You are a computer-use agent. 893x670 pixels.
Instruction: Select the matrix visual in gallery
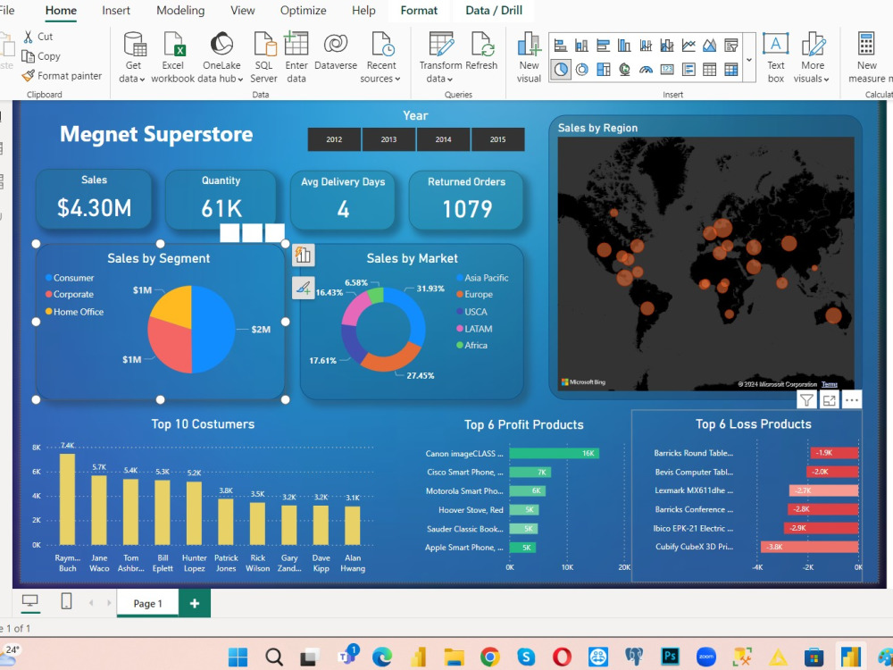pos(731,70)
